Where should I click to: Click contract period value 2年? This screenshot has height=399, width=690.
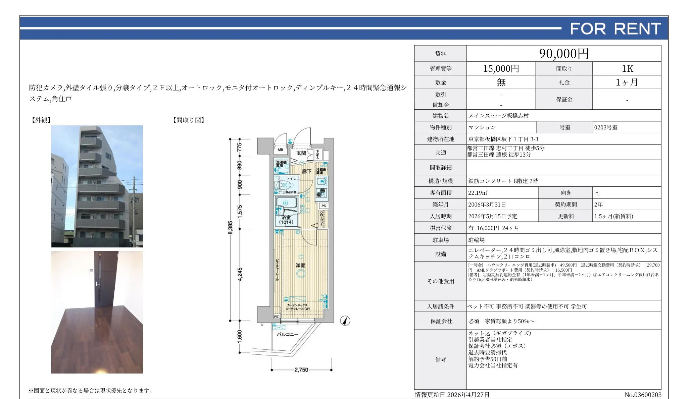coord(598,205)
